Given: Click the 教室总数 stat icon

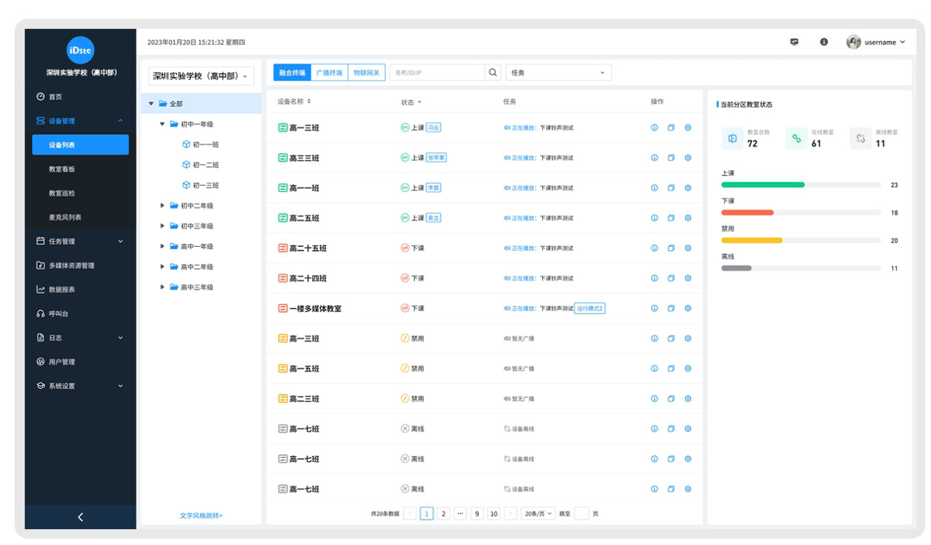Looking at the screenshot, I should point(732,138).
